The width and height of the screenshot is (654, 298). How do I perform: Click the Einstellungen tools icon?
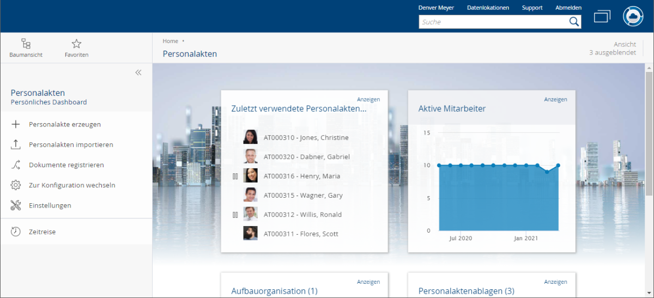point(16,205)
